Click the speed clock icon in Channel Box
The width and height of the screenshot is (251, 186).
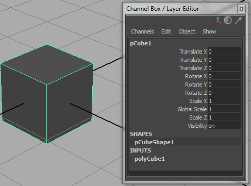pos(228,20)
